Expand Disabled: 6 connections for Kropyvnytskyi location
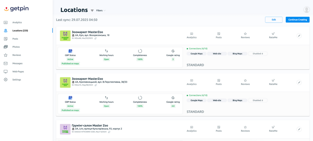The image size is (313, 141). pos(258,100)
